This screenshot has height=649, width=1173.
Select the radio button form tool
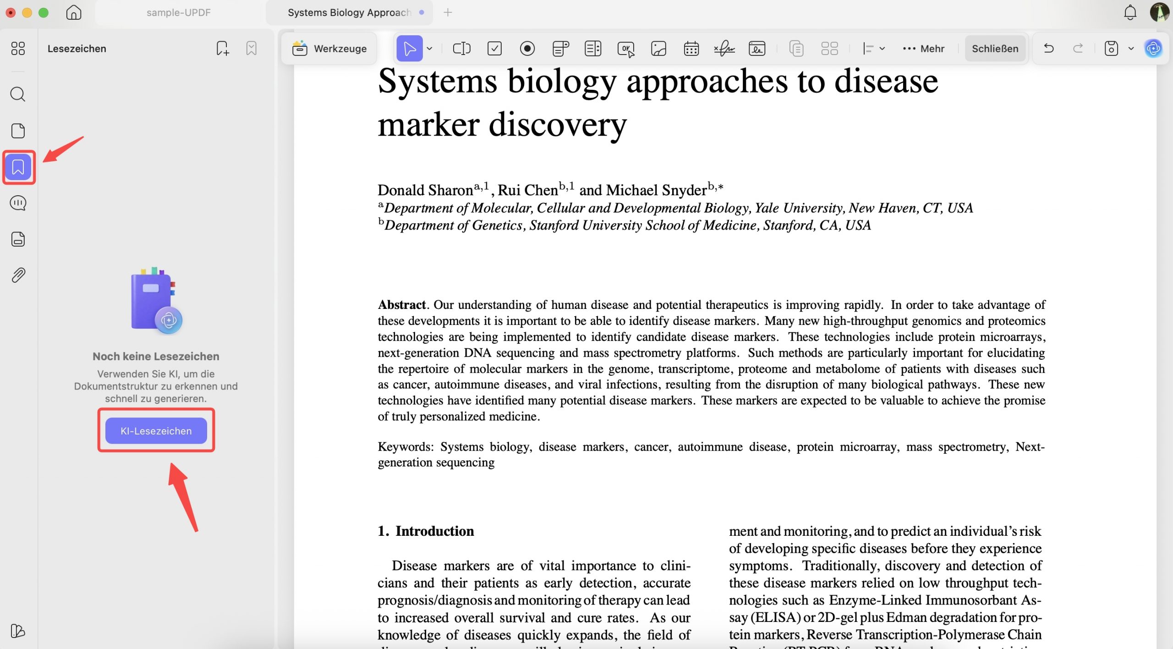coord(527,48)
